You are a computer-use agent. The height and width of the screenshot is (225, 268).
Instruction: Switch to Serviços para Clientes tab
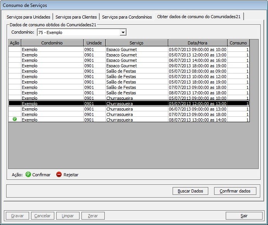tap(76, 17)
